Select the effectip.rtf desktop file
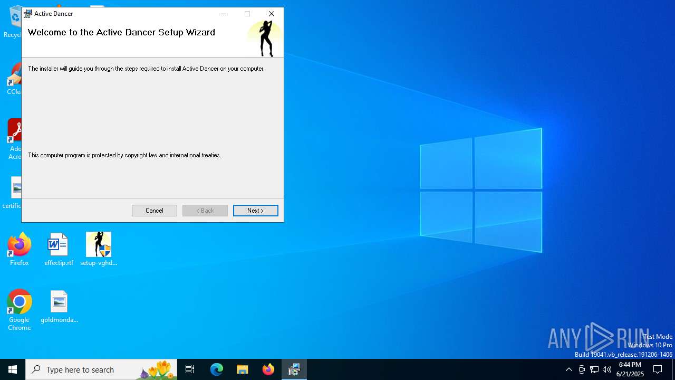 59,250
